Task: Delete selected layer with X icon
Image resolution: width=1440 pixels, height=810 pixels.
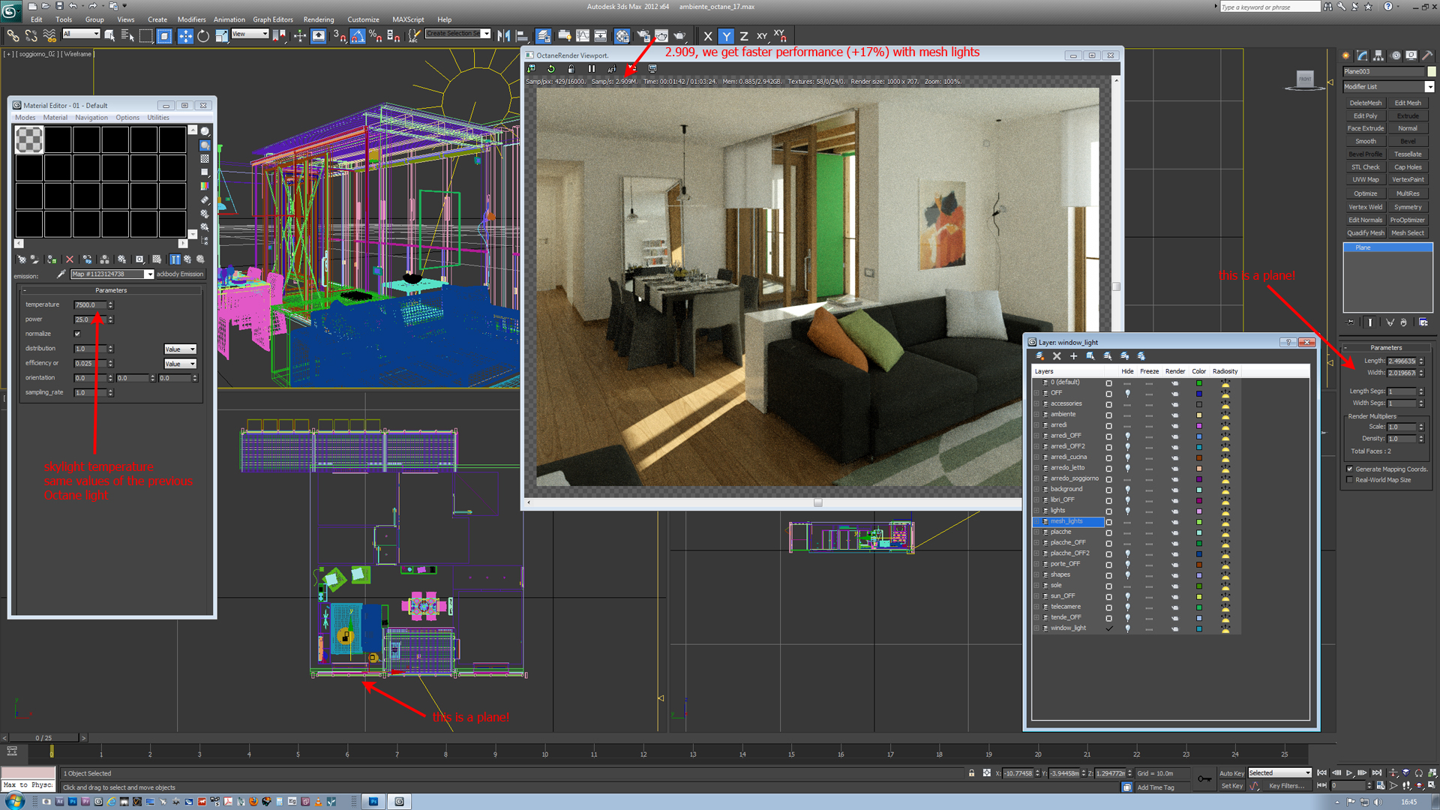Action: (1057, 356)
